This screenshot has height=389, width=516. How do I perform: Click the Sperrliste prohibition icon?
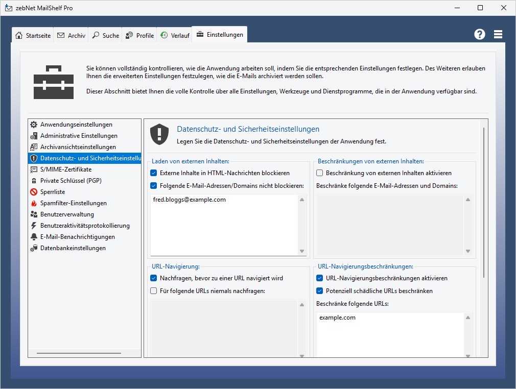tap(34, 192)
